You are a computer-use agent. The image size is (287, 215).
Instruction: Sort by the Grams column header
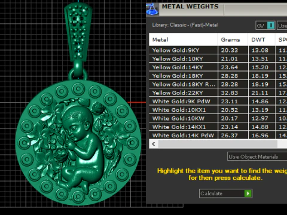233,39
